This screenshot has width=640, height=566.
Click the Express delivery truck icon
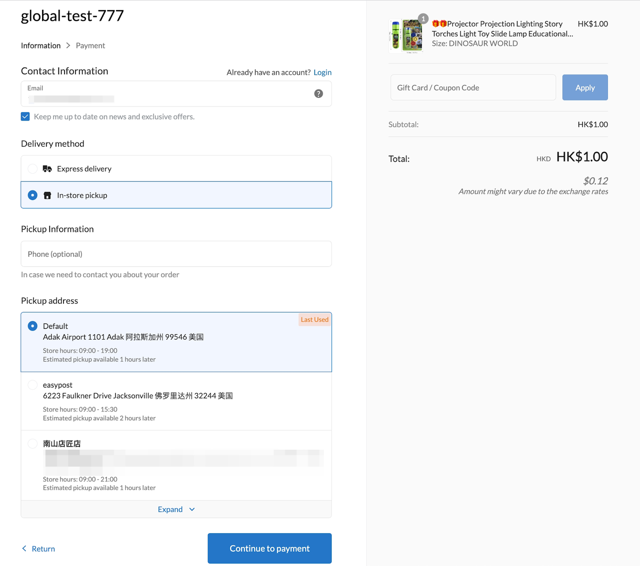[x=47, y=169]
